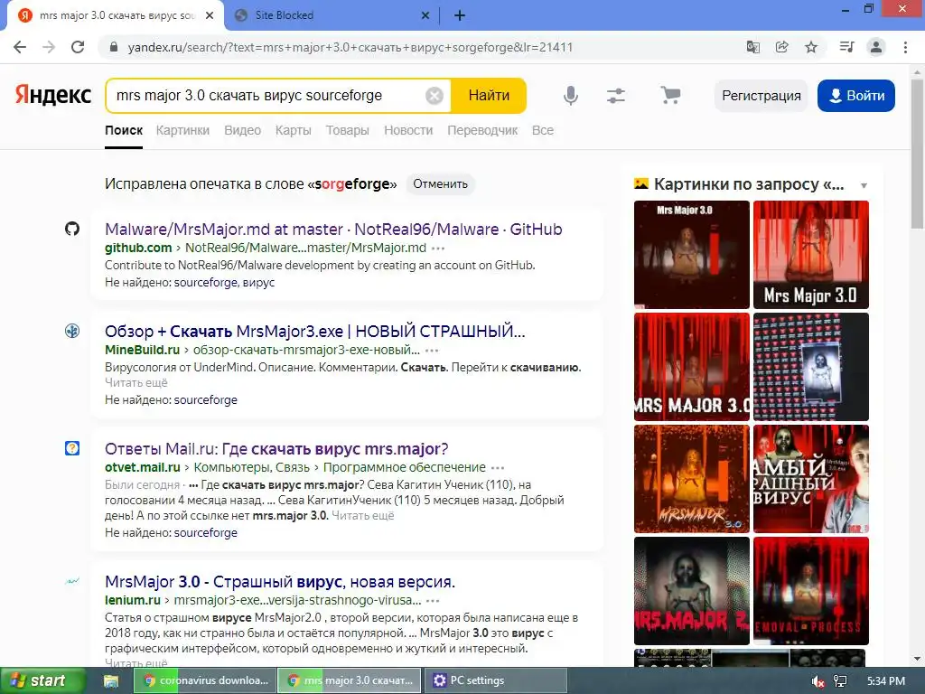925x694 pixels.
Task: Open the Windows start button
Action: point(42,681)
